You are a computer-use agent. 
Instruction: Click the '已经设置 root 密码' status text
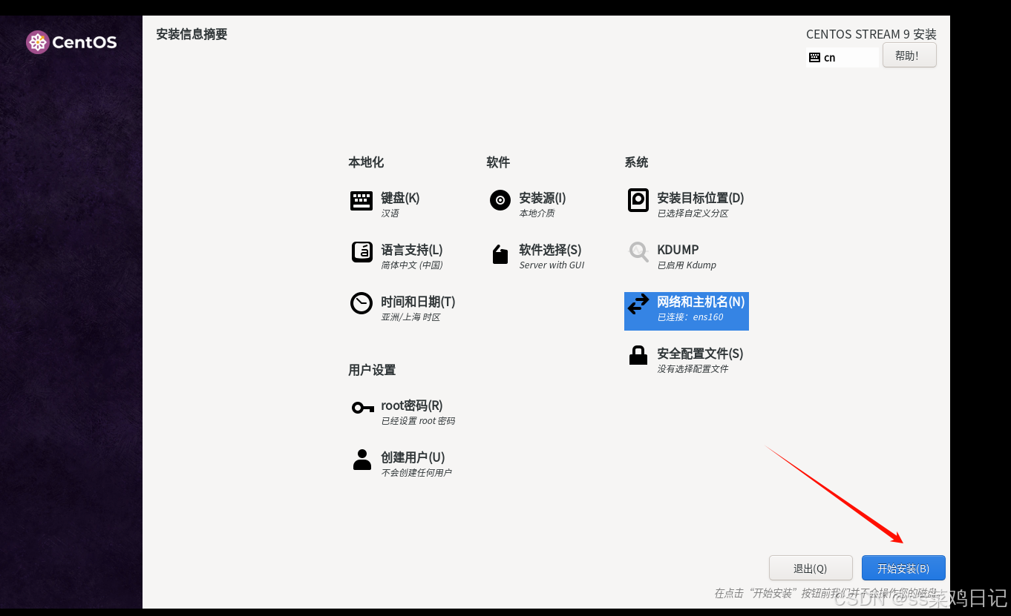pos(418,421)
